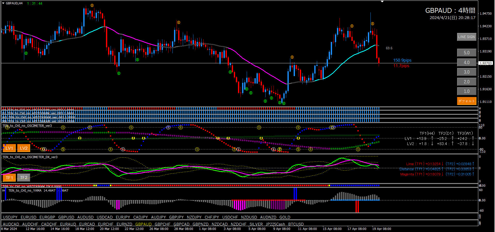Click the 1.94750 price scale label

[486, 14]
